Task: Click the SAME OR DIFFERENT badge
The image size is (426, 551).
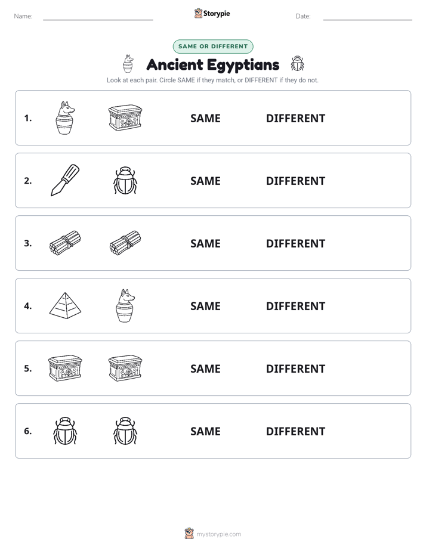Action: point(213,47)
